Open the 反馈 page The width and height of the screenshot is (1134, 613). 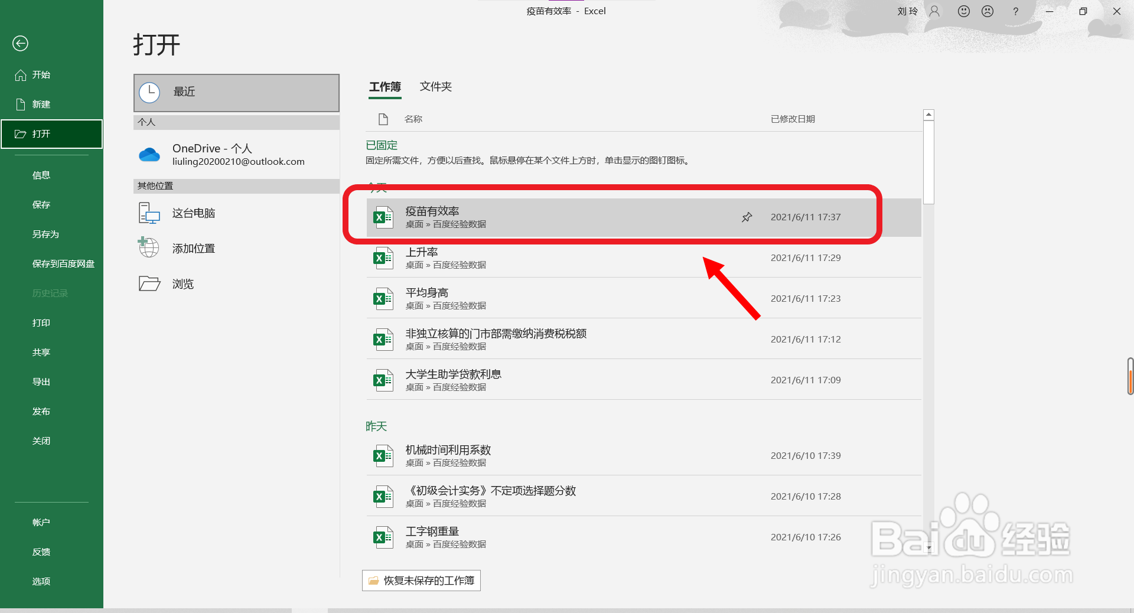51,552
